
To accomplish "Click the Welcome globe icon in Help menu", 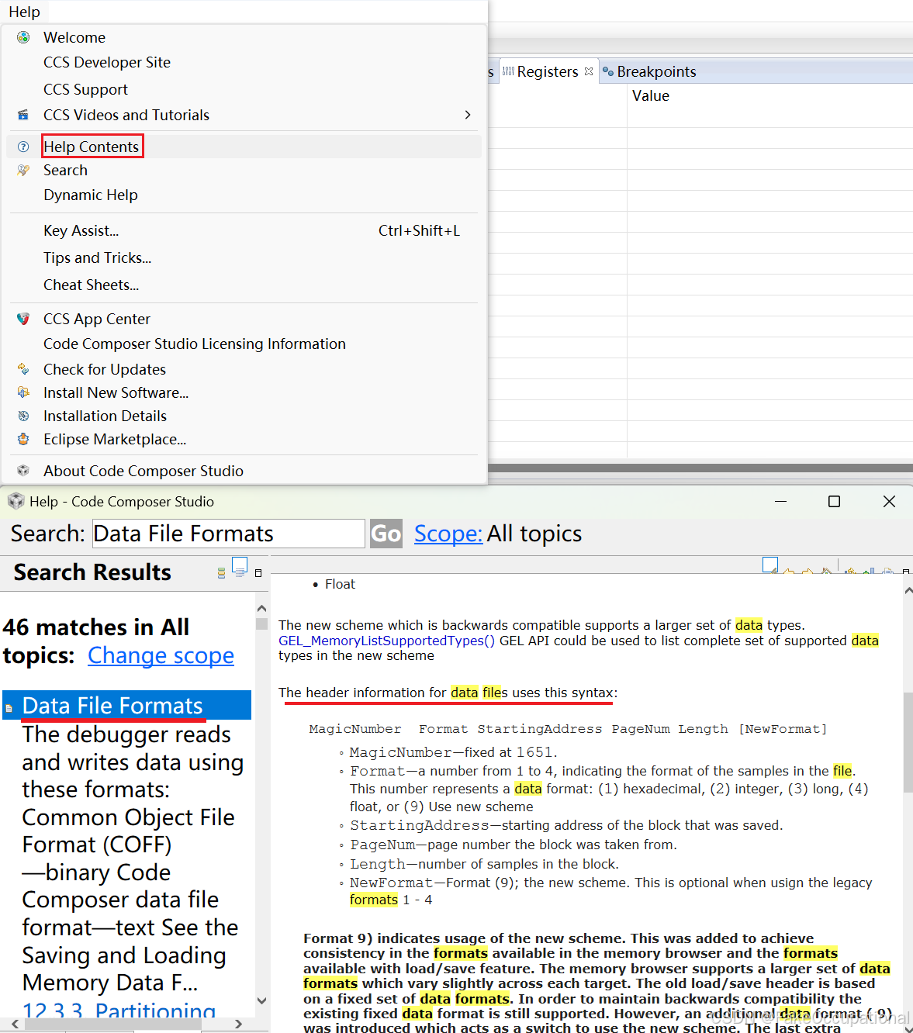I will [23, 37].
